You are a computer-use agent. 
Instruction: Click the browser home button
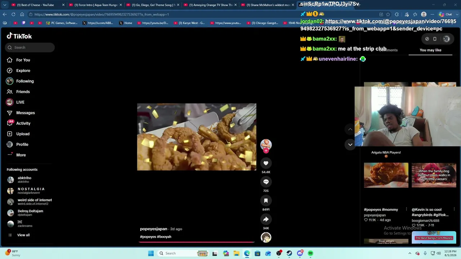(22, 14)
